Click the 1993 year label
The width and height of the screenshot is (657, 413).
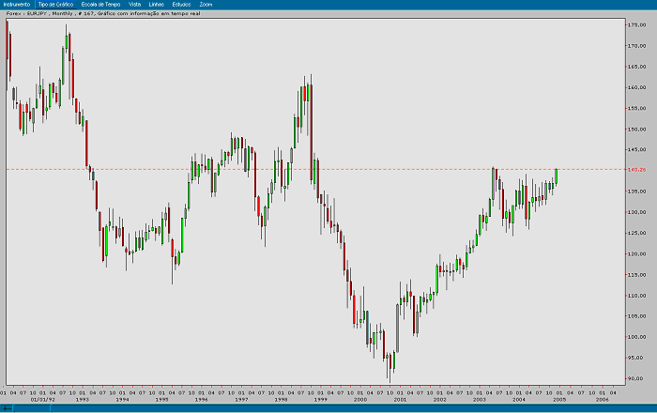pyautogui.click(x=83, y=400)
